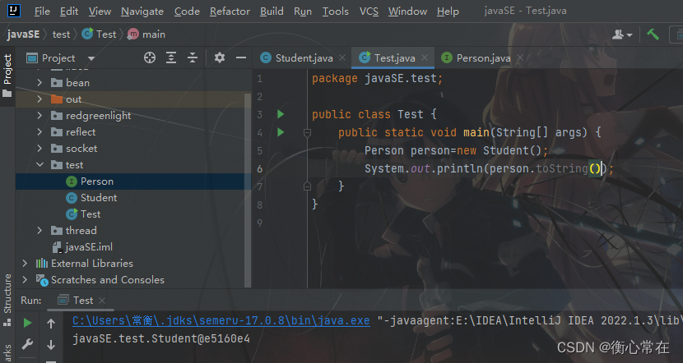
Task: Open the Run menu
Action: coord(303,11)
